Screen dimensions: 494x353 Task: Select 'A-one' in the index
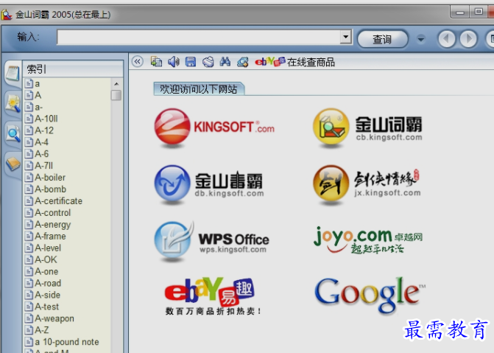(46, 271)
